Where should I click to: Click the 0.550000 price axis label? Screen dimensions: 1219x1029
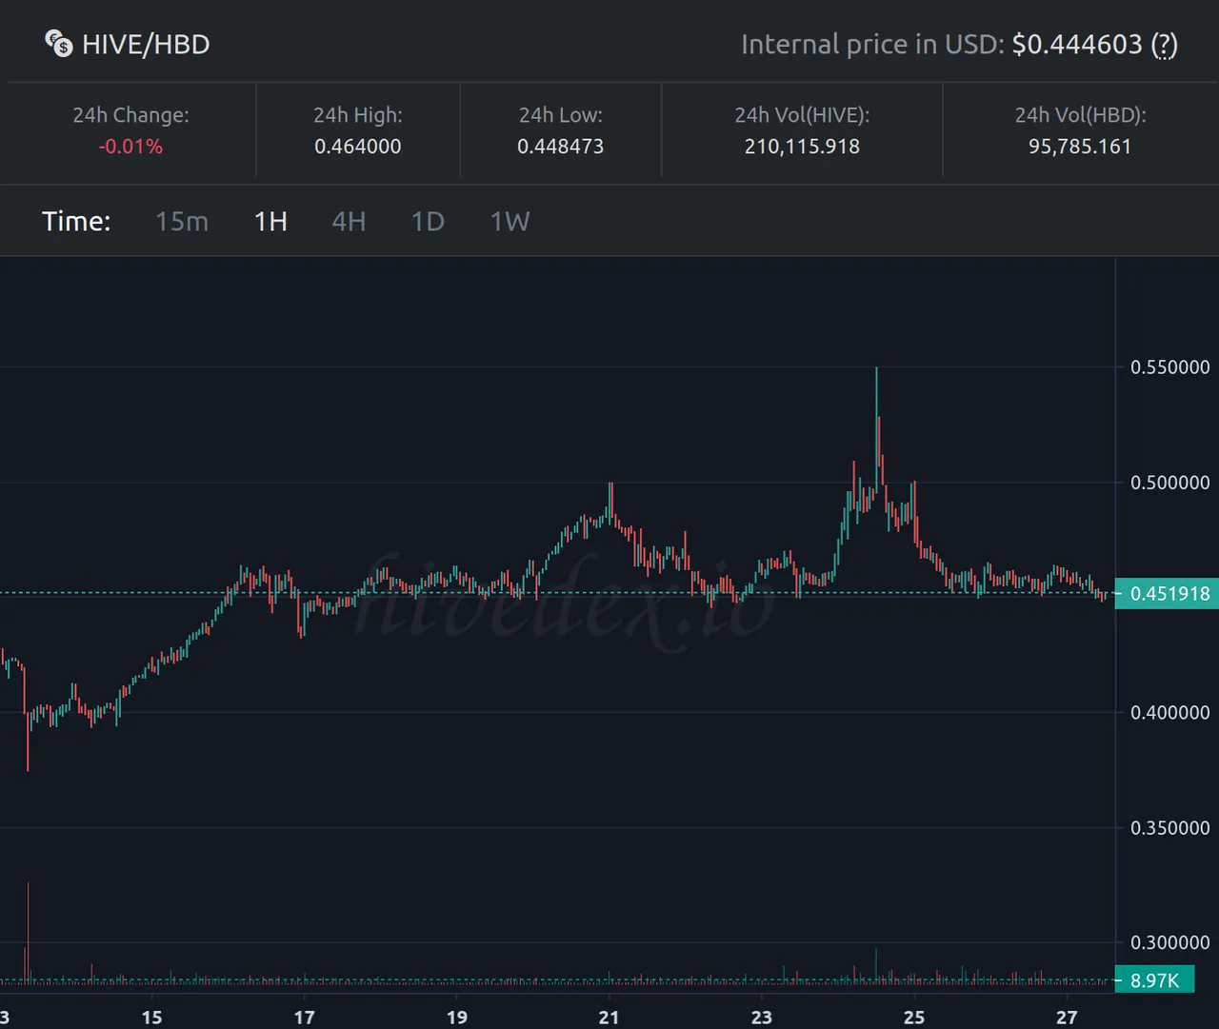coord(1169,367)
